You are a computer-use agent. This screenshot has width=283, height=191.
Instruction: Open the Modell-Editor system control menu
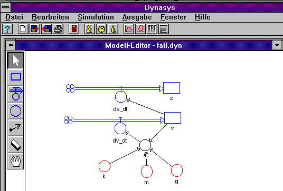point(11,45)
